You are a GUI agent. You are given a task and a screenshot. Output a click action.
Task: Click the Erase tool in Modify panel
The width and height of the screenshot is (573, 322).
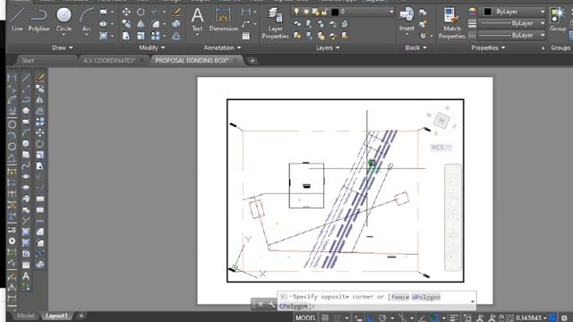176,12
